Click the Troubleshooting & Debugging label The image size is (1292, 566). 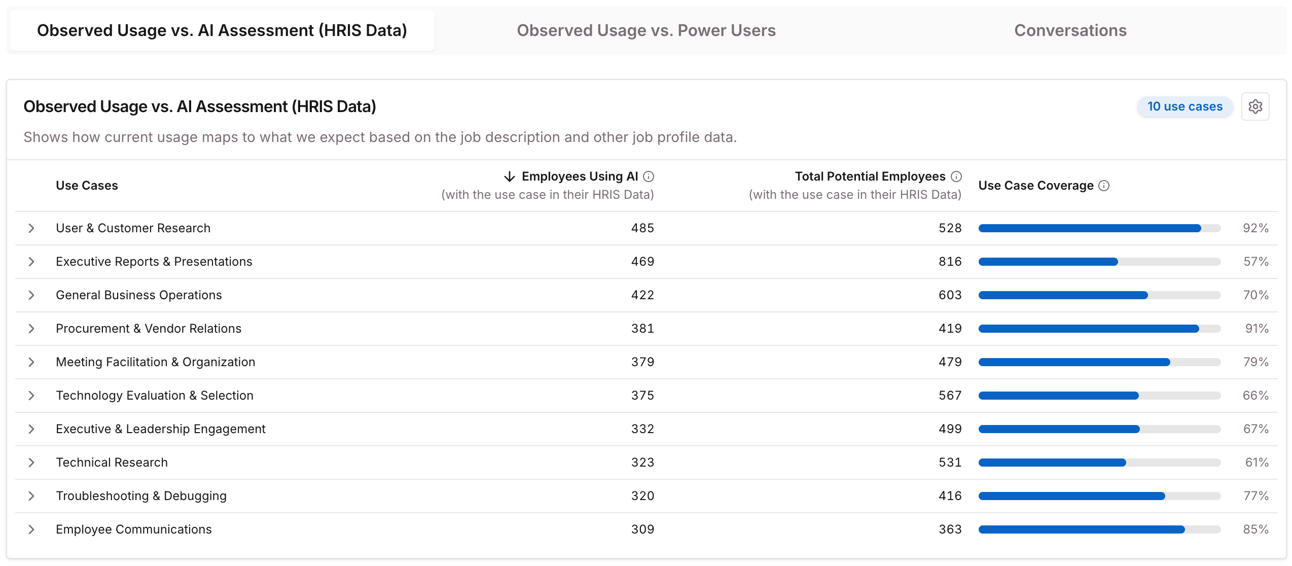point(141,496)
